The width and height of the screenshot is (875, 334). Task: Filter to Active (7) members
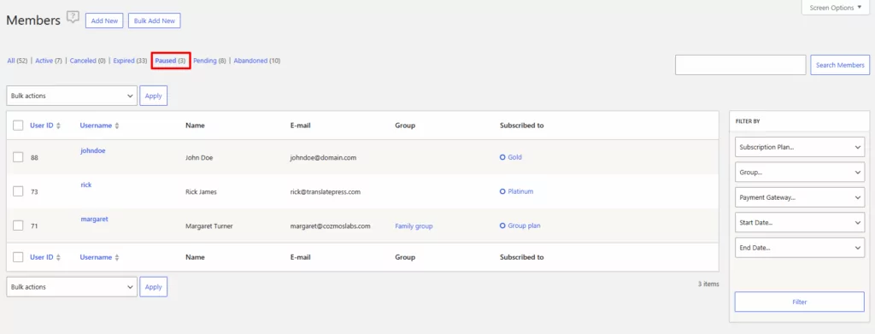[x=49, y=61]
